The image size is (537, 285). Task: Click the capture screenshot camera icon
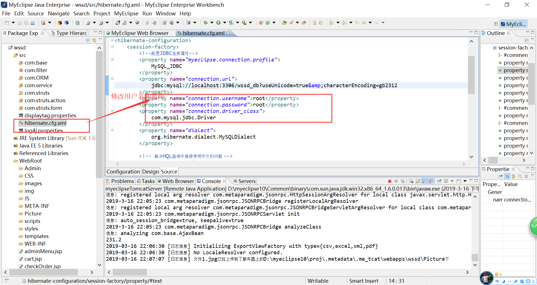(x=189, y=23)
